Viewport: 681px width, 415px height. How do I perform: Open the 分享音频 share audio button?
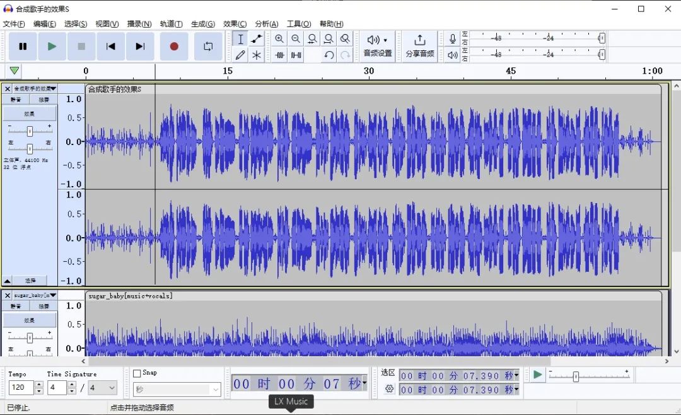tap(419, 46)
